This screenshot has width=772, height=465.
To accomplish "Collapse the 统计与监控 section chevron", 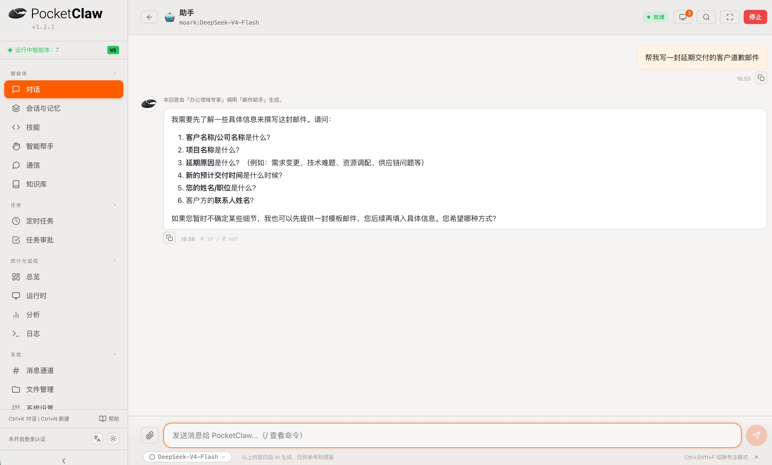I will click(x=115, y=261).
